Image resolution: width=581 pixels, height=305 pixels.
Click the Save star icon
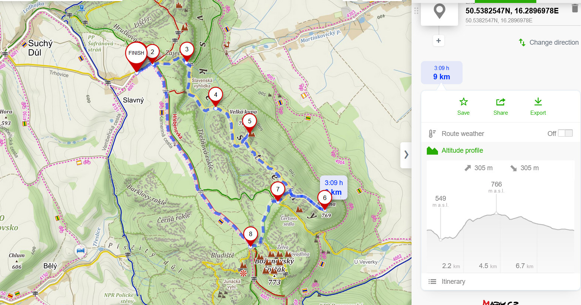pyautogui.click(x=463, y=102)
